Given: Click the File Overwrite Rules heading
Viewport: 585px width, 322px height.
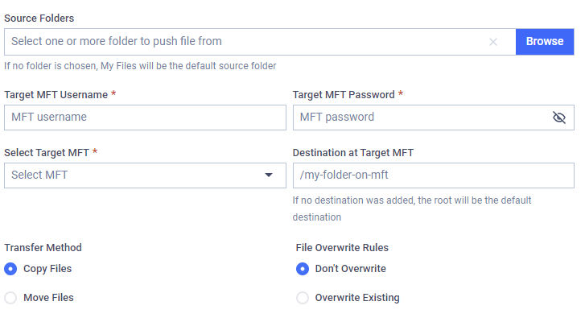Looking at the screenshot, I should [x=342, y=248].
